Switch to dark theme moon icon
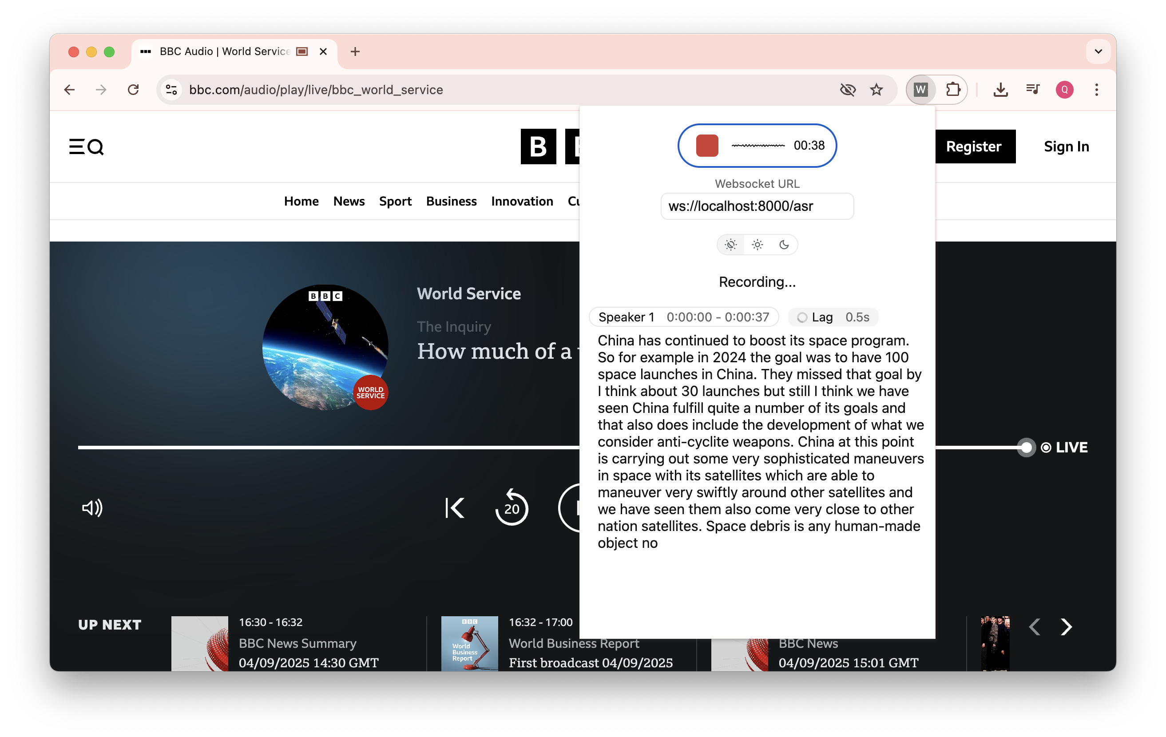 [784, 245]
